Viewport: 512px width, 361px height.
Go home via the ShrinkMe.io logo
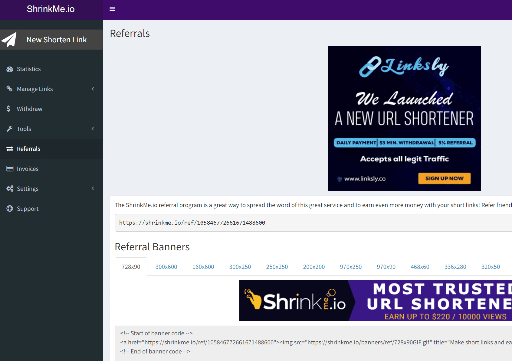tap(51, 9)
